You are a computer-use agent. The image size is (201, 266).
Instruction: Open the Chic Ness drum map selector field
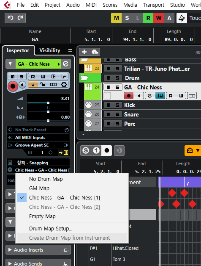pyautogui.click(x=38, y=170)
